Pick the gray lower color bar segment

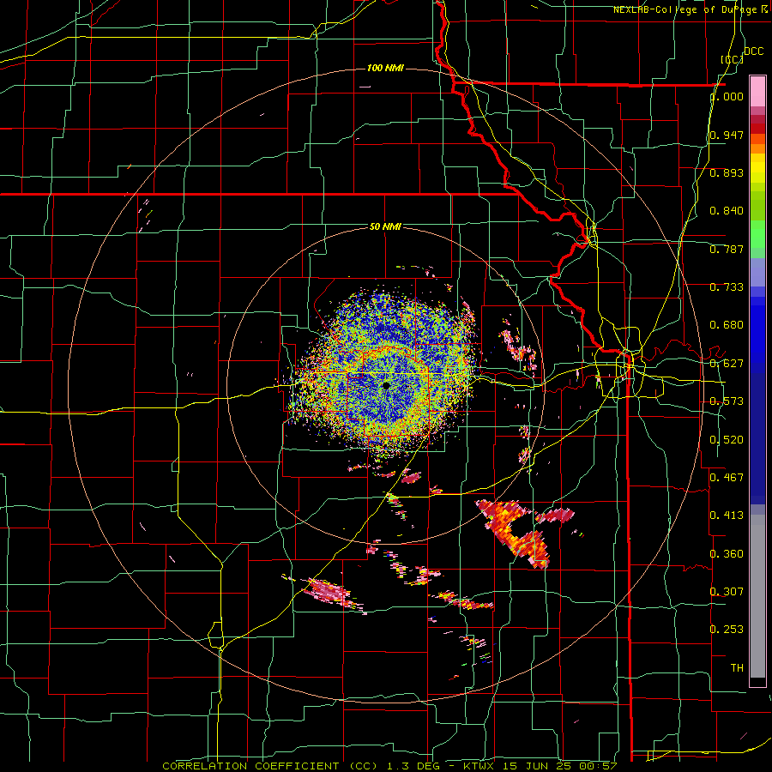pos(757,596)
